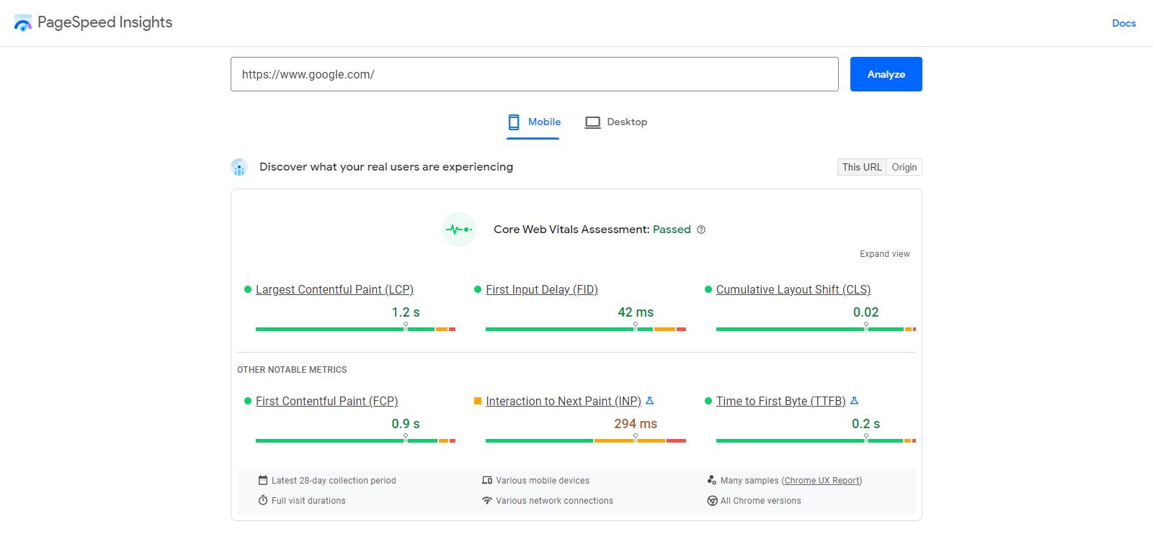This screenshot has height=539, width=1153.
Task: Focus the URL input field
Action: coord(535,74)
